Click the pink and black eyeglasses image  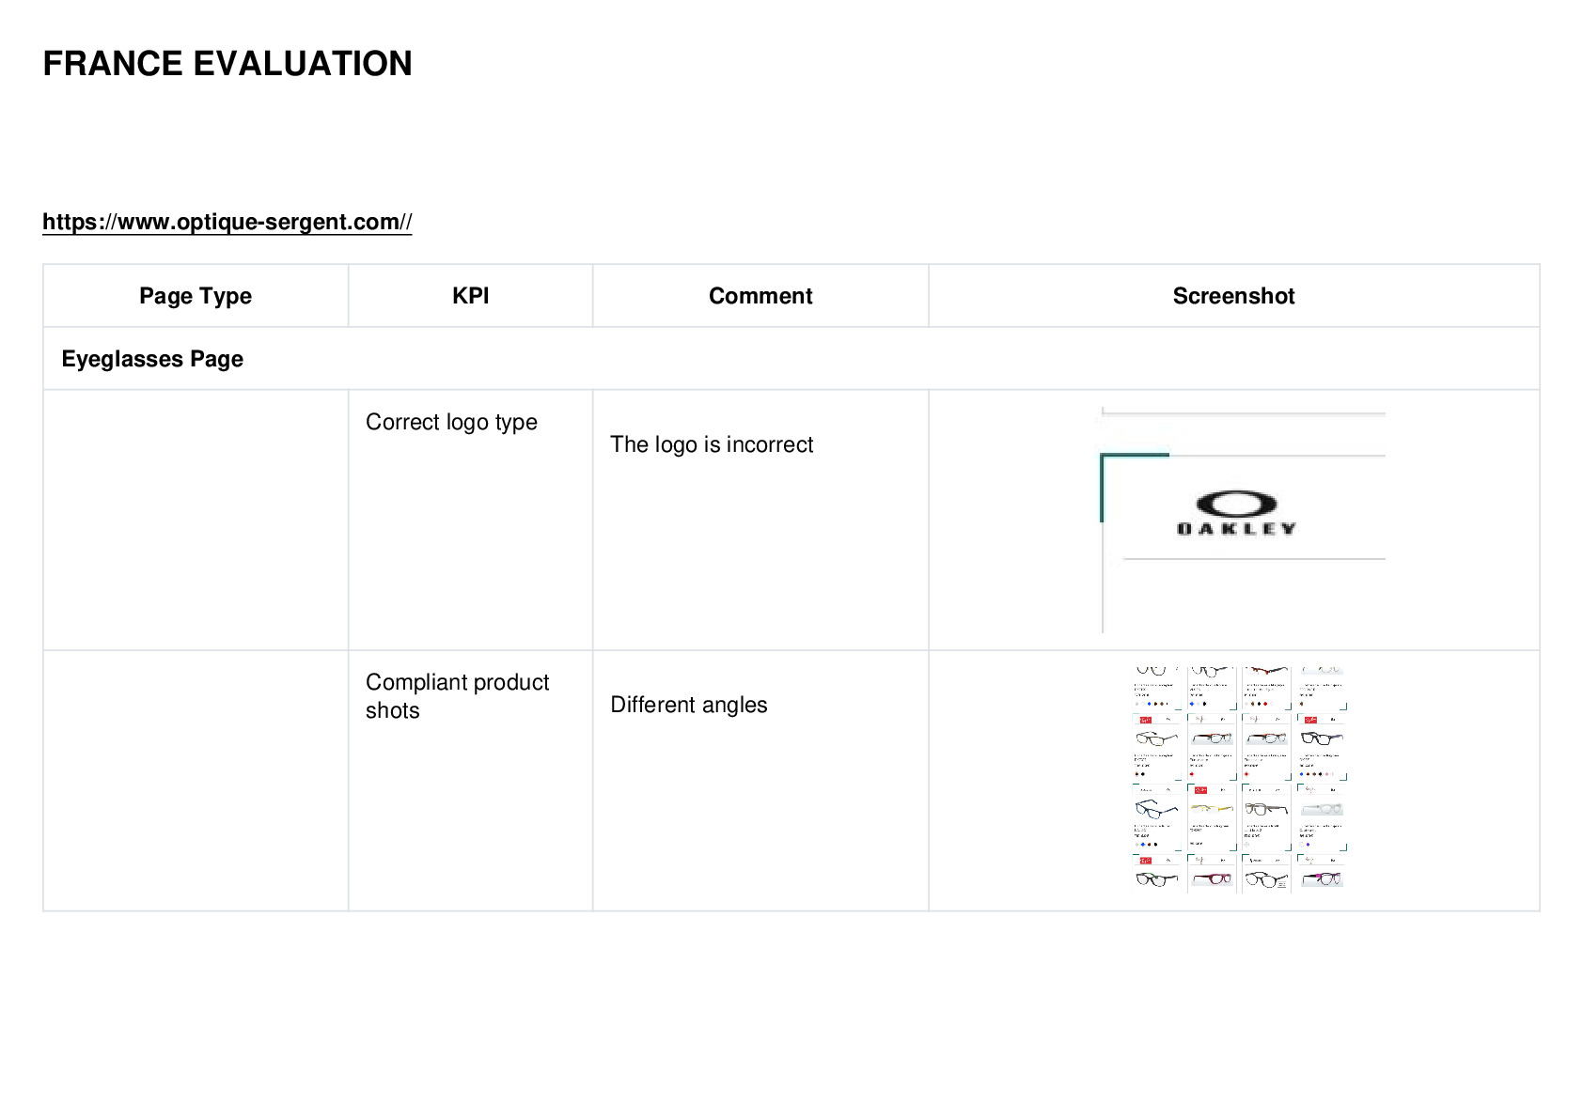pyautogui.click(x=1322, y=878)
